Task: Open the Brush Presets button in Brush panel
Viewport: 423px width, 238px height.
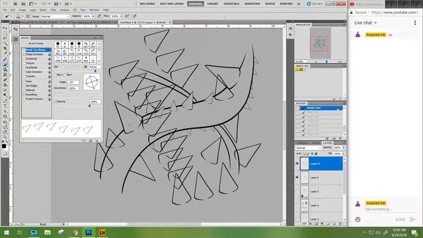Action: pos(36,43)
